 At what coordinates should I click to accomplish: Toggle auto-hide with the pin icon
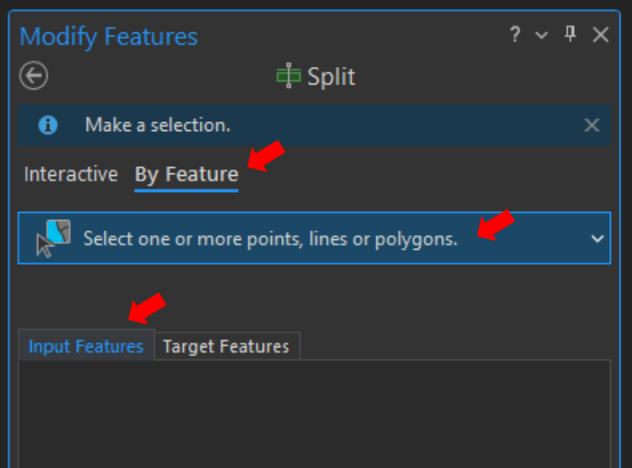pyautogui.click(x=570, y=34)
